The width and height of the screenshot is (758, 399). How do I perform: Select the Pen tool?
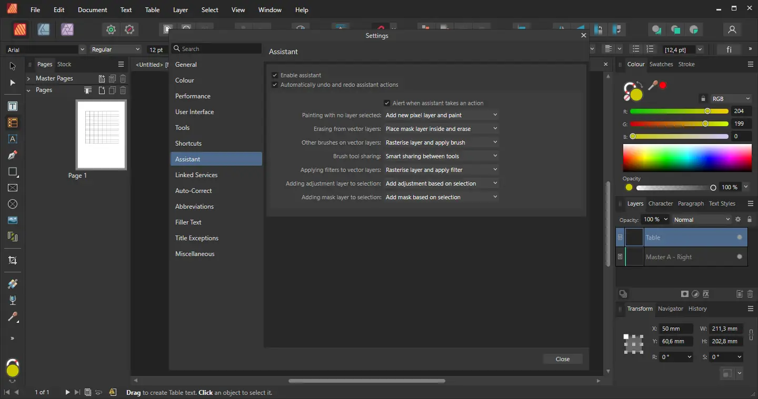(13, 155)
